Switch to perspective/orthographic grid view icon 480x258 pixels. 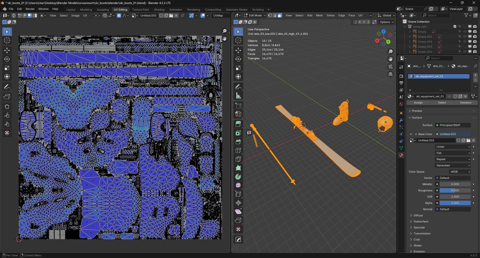point(390,74)
